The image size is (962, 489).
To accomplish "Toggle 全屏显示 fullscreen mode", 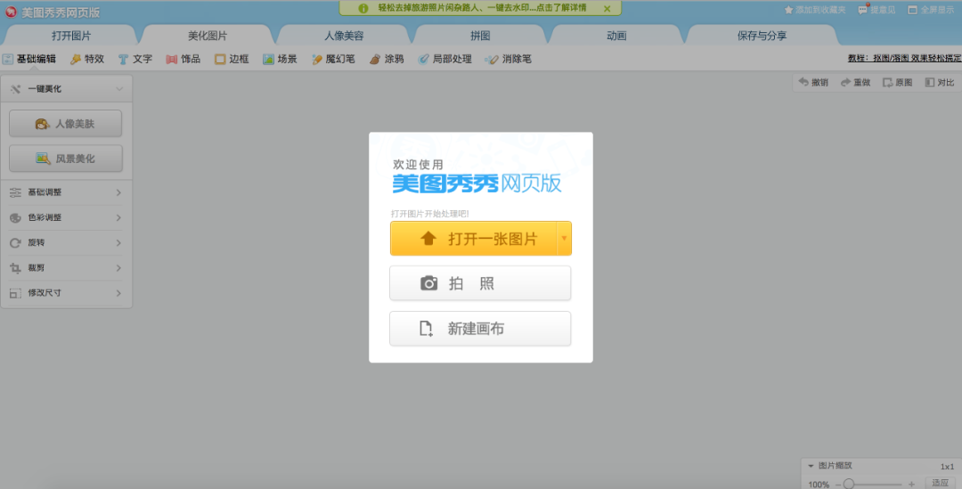I will tap(931, 10).
